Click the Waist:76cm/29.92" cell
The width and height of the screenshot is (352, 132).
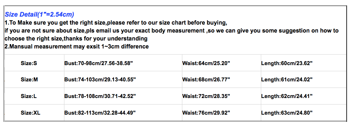point(221,113)
